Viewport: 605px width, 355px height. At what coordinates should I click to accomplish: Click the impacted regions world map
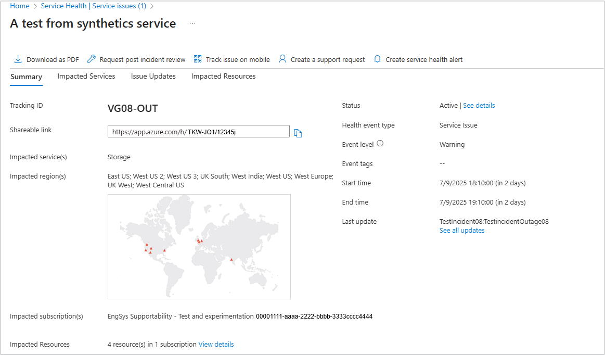(199, 247)
